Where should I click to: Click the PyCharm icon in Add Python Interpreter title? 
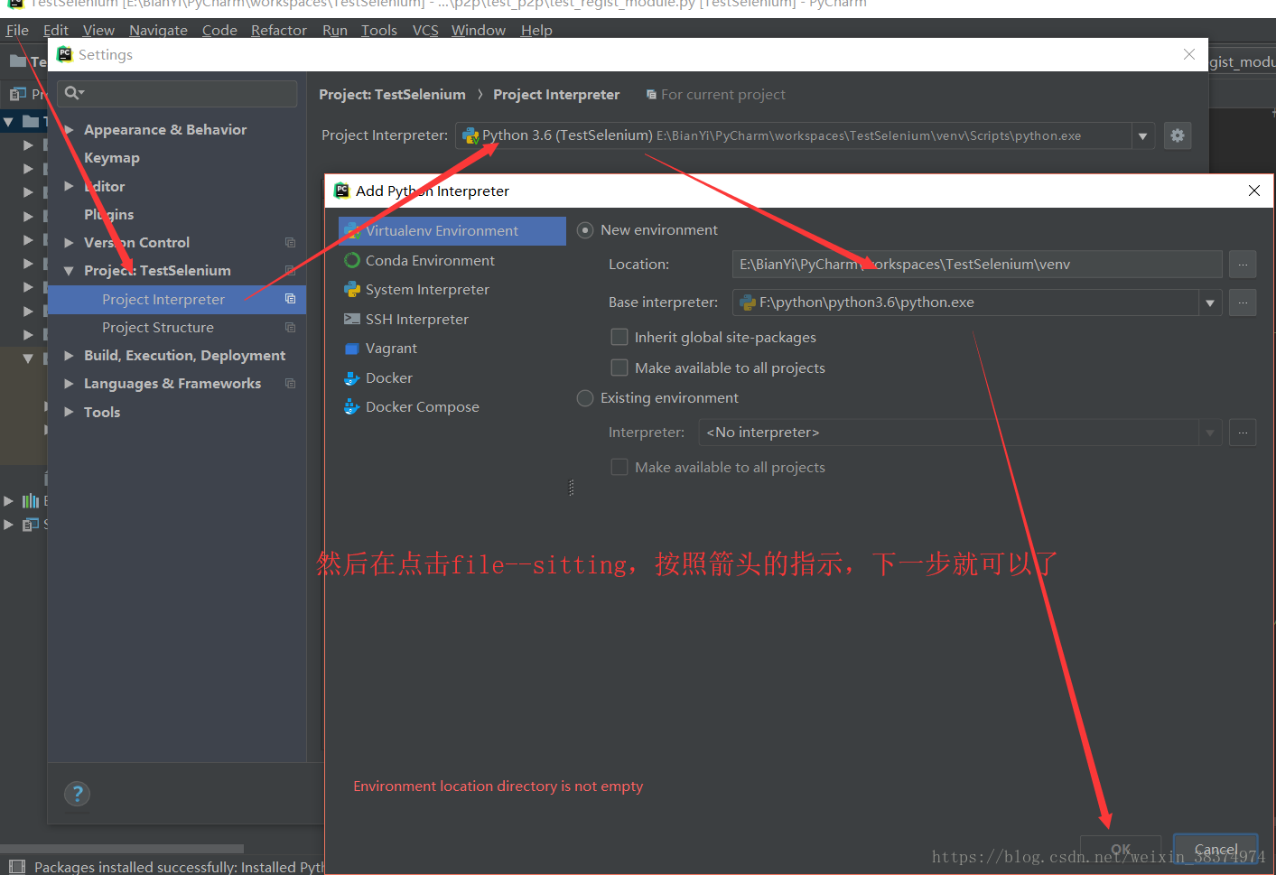click(341, 191)
